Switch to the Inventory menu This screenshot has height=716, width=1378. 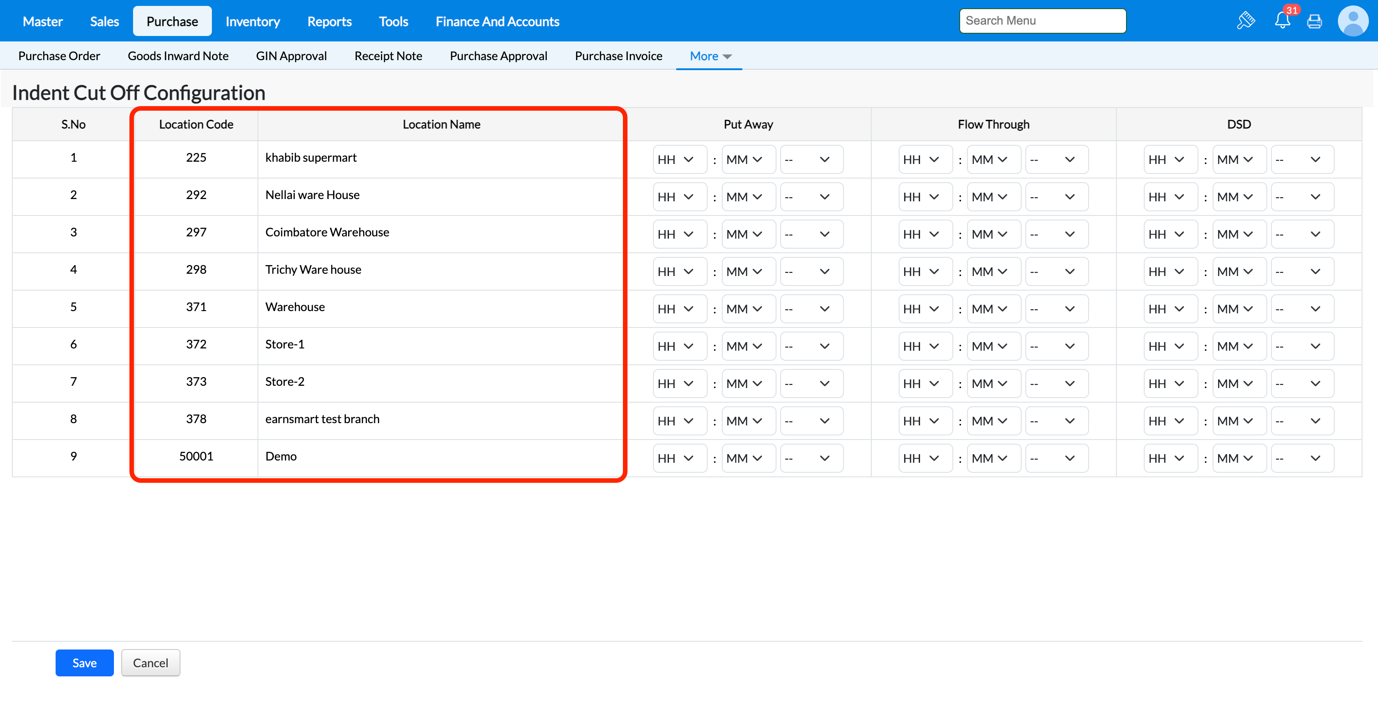click(x=252, y=21)
